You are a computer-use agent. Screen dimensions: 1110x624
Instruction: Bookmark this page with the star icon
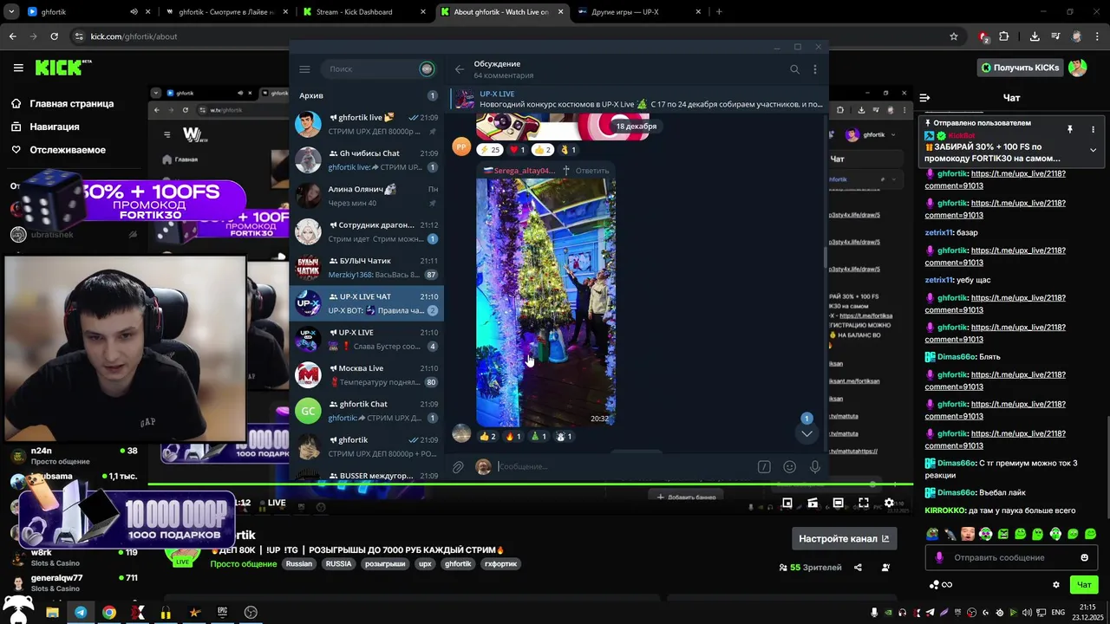[954, 36]
